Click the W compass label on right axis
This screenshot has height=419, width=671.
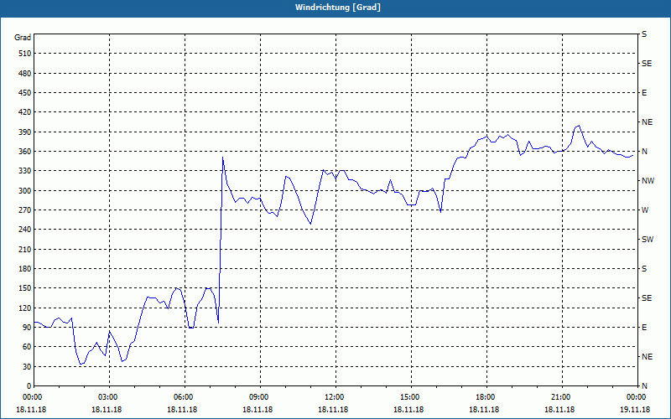click(x=645, y=210)
